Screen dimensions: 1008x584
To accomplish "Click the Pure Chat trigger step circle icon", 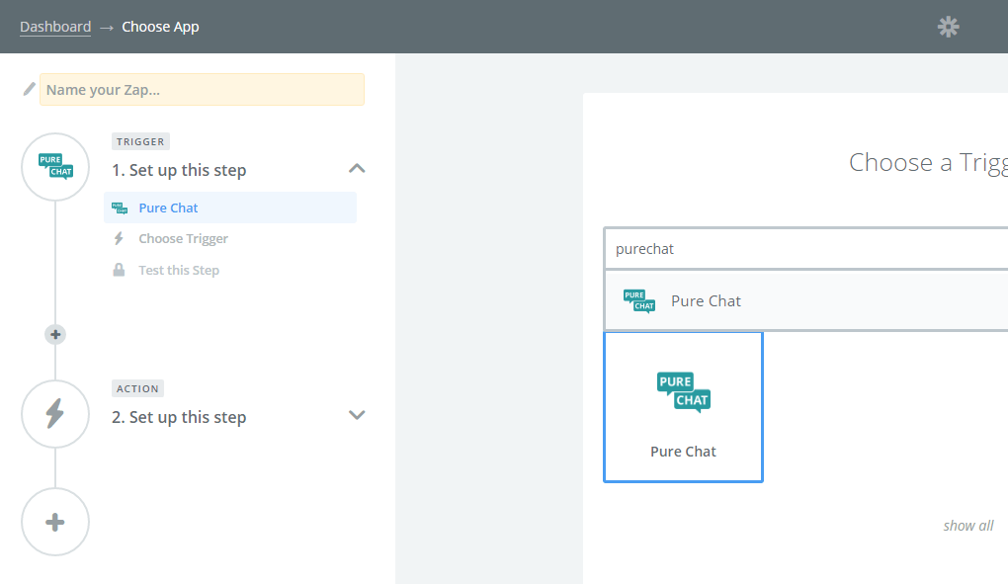I will point(55,167).
